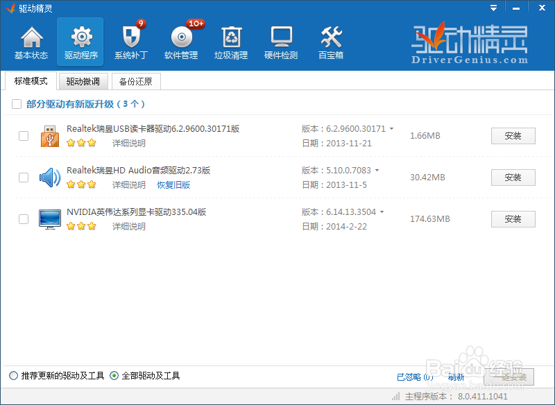
Task: Click the Realtek HD Audio speaker icon
Action: [x=50, y=178]
